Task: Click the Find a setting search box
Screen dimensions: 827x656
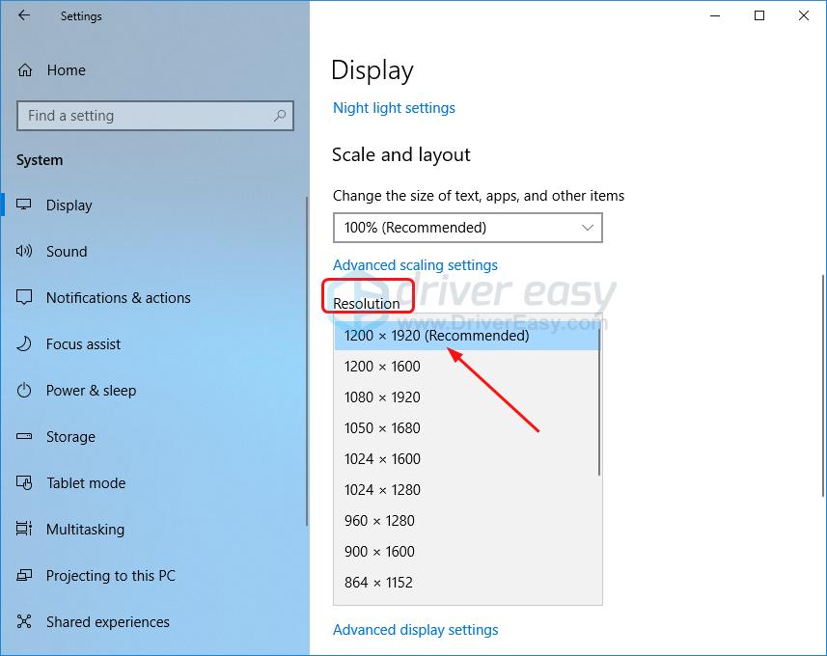Action: pos(145,116)
